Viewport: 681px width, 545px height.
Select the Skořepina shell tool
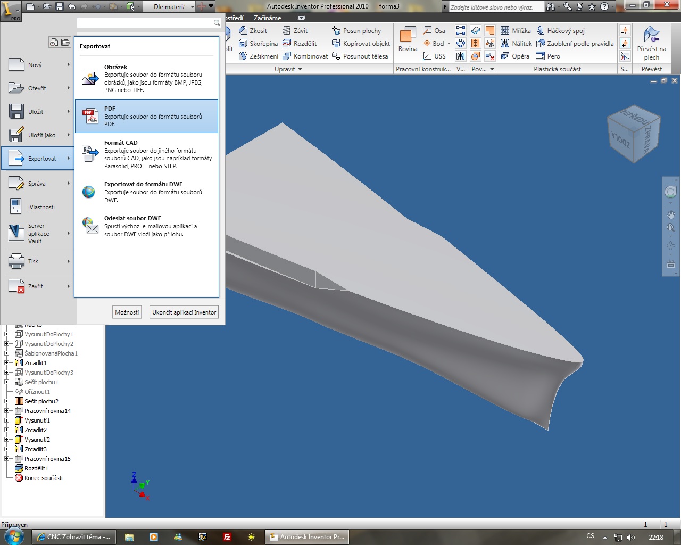(x=258, y=44)
